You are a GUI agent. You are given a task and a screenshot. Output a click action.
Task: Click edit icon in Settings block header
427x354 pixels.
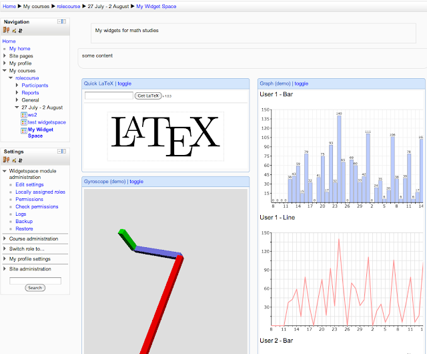pos(14,161)
